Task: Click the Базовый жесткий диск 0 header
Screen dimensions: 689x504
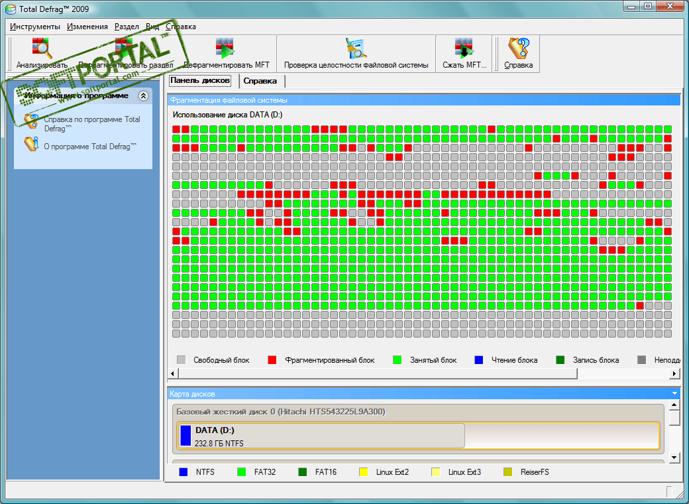Action: pyautogui.click(x=281, y=412)
